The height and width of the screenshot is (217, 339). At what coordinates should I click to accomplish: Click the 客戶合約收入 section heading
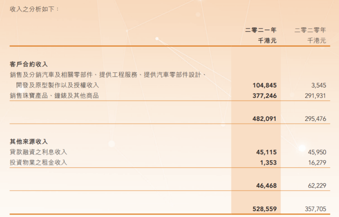pyautogui.click(x=29, y=64)
